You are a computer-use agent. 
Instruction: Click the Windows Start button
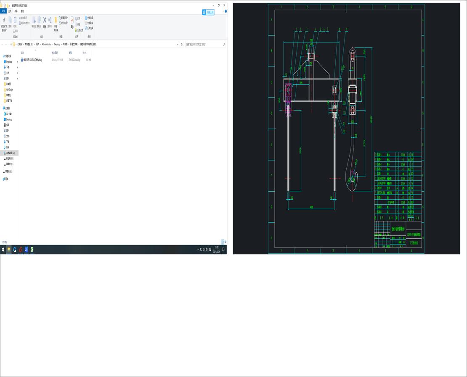coord(3,250)
